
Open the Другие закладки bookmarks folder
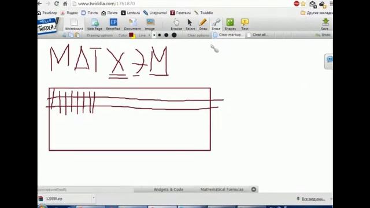pos(317,13)
